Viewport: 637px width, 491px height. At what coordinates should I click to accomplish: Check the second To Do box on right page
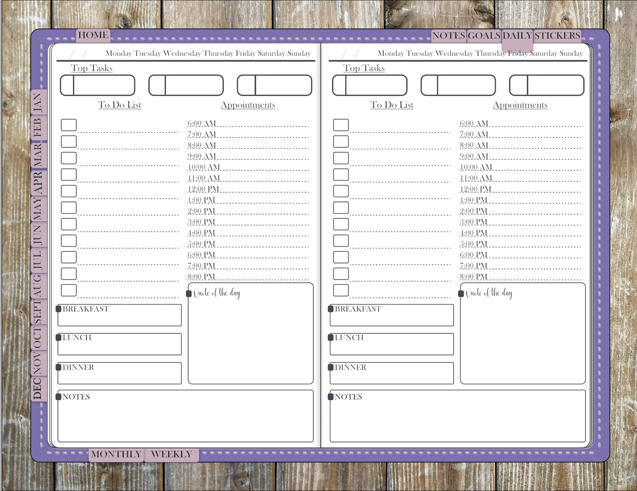pos(341,141)
